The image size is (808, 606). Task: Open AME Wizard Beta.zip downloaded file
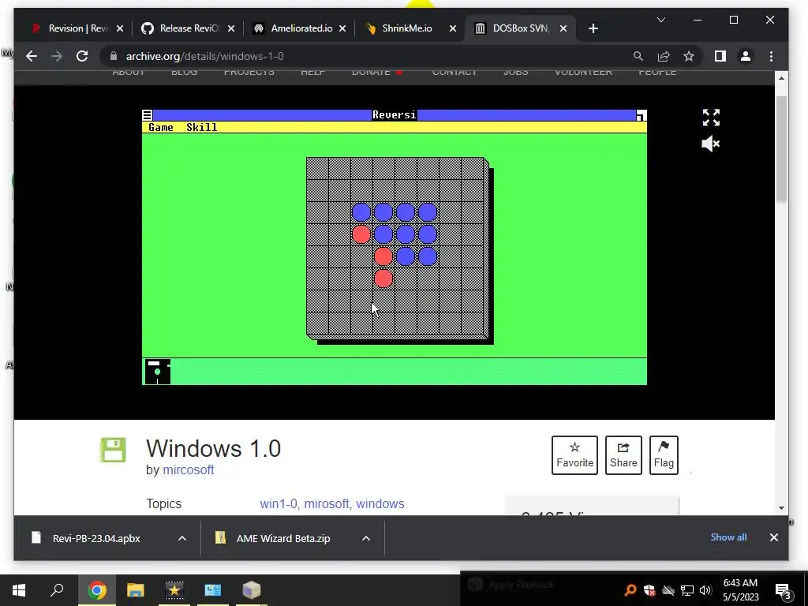[283, 538]
